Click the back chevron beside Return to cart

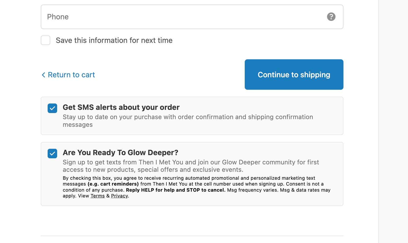click(x=43, y=75)
